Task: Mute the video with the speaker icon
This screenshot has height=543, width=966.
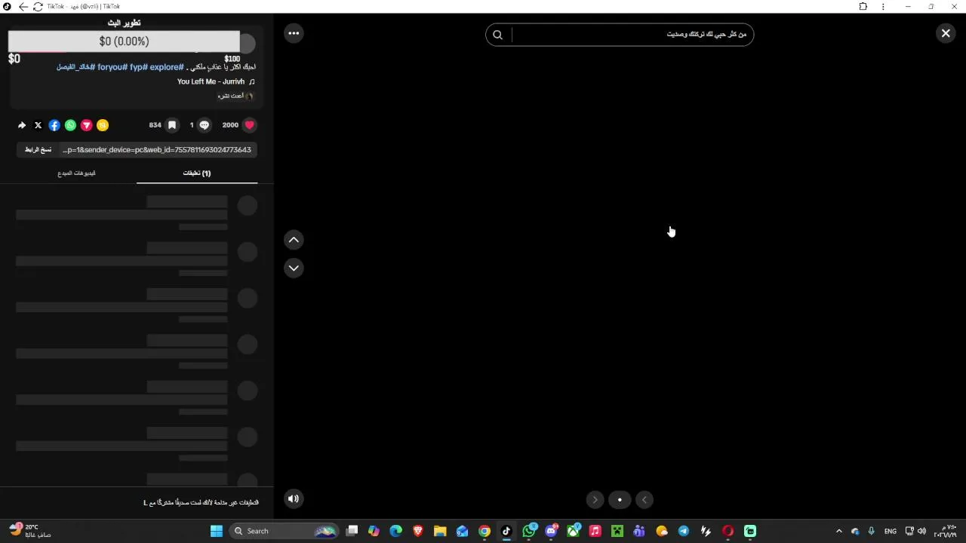Action: click(x=294, y=499)
